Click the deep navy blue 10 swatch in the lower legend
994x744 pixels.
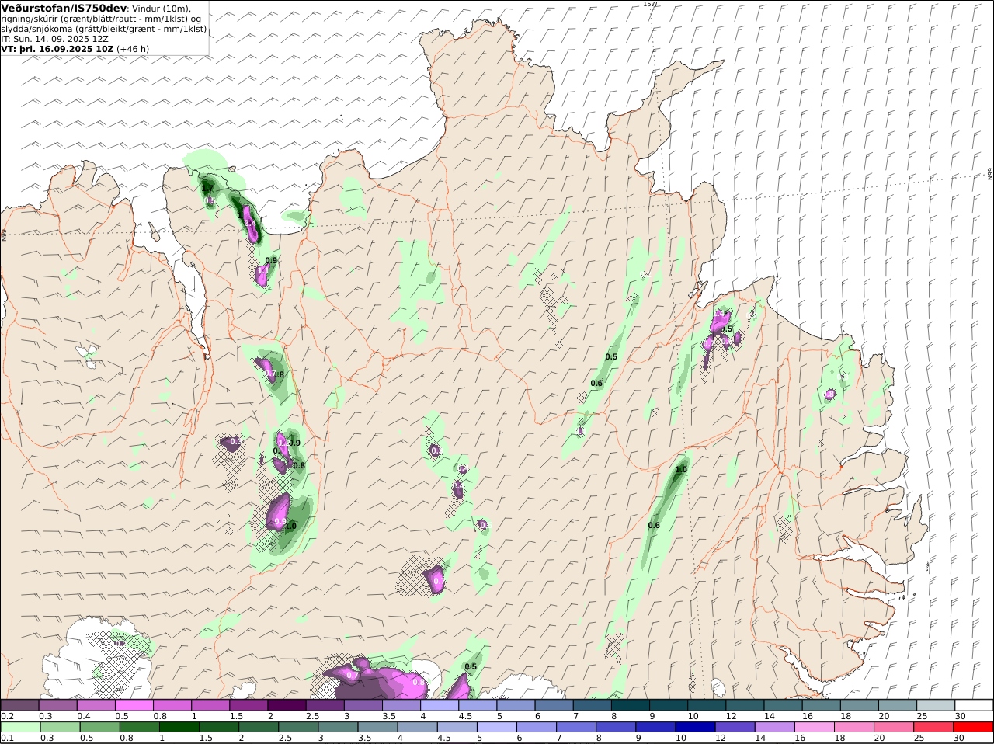tap(696, 727)
